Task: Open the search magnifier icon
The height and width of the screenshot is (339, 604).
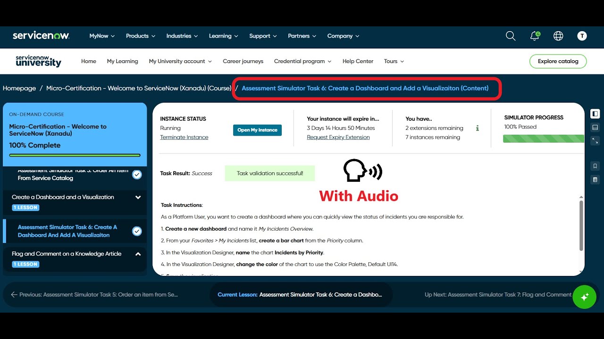Action: coord(511,36)
